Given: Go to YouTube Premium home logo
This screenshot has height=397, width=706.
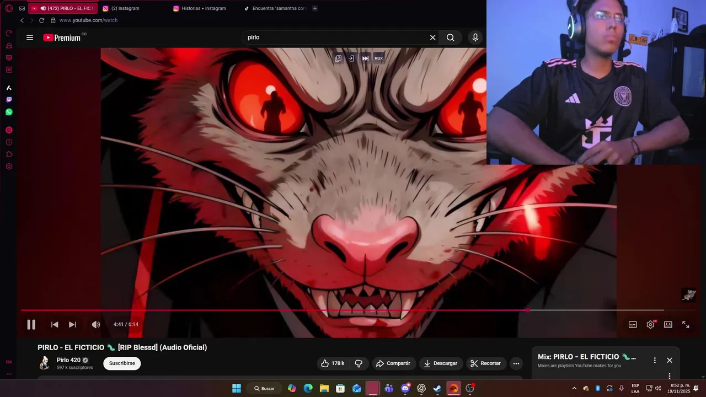Looking at the screenshot, I should [62, 37].
